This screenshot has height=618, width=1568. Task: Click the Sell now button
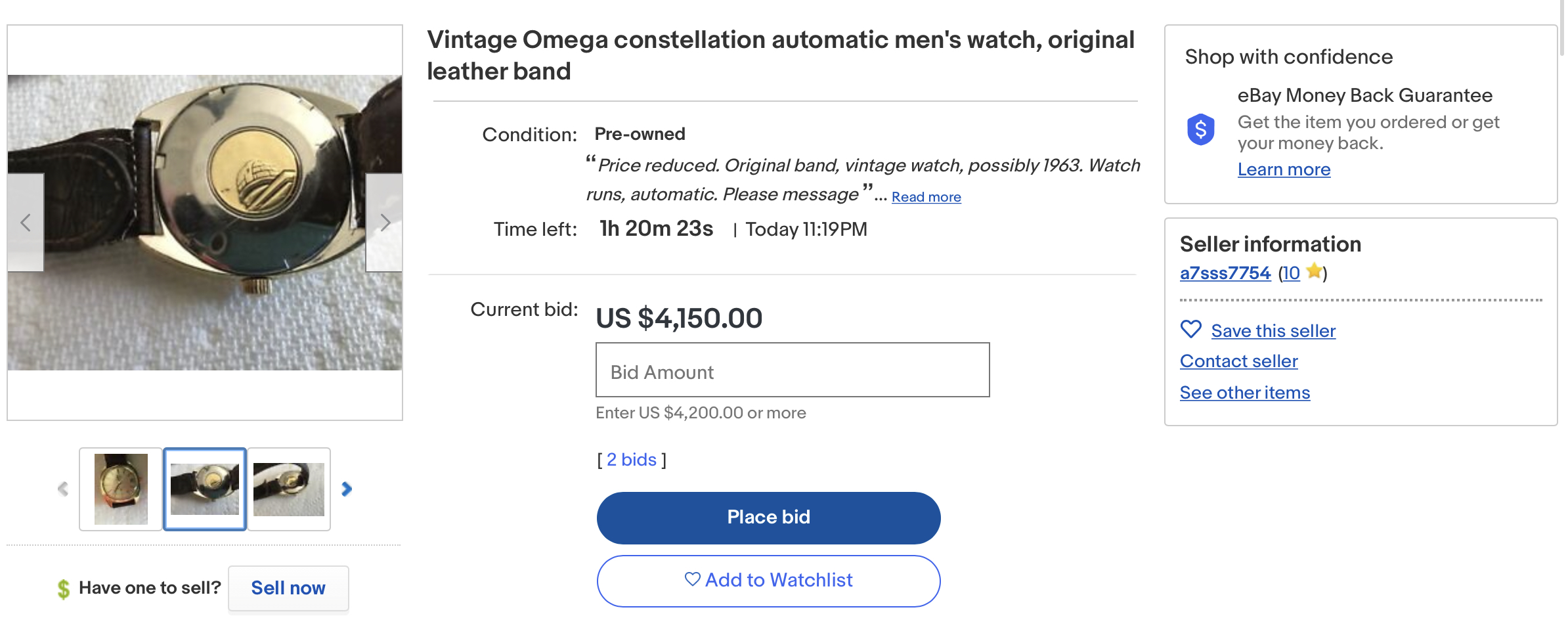288,588
